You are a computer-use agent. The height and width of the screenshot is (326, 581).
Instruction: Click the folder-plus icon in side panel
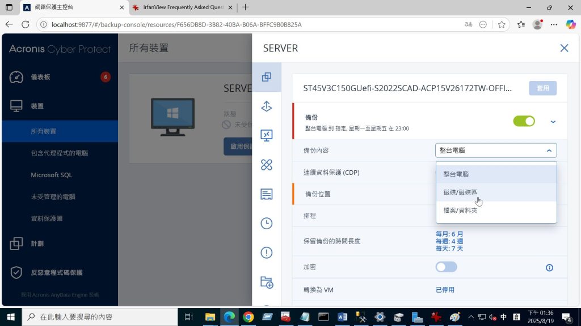click(x=266, y=282)
